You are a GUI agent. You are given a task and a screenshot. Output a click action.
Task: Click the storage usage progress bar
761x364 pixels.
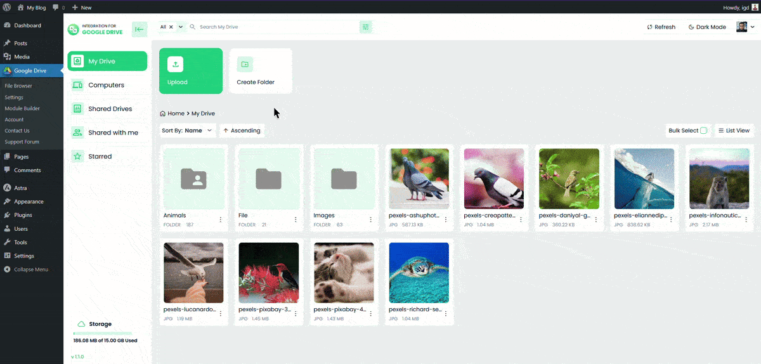coord(103,333)
